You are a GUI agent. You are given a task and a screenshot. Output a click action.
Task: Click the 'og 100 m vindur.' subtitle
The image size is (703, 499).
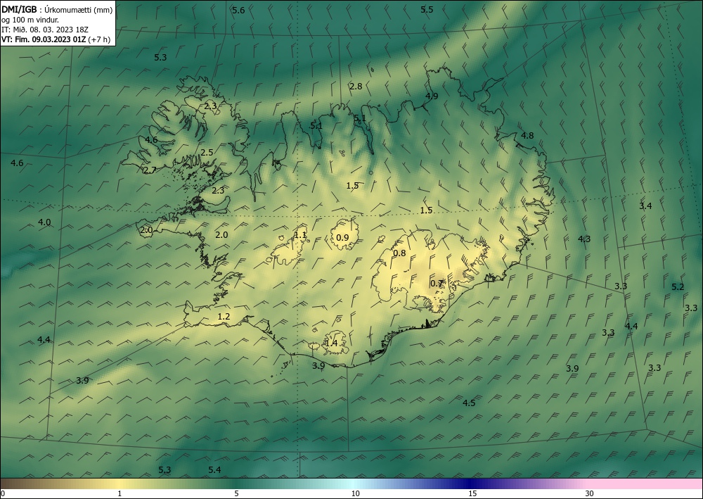coord(30,20)
